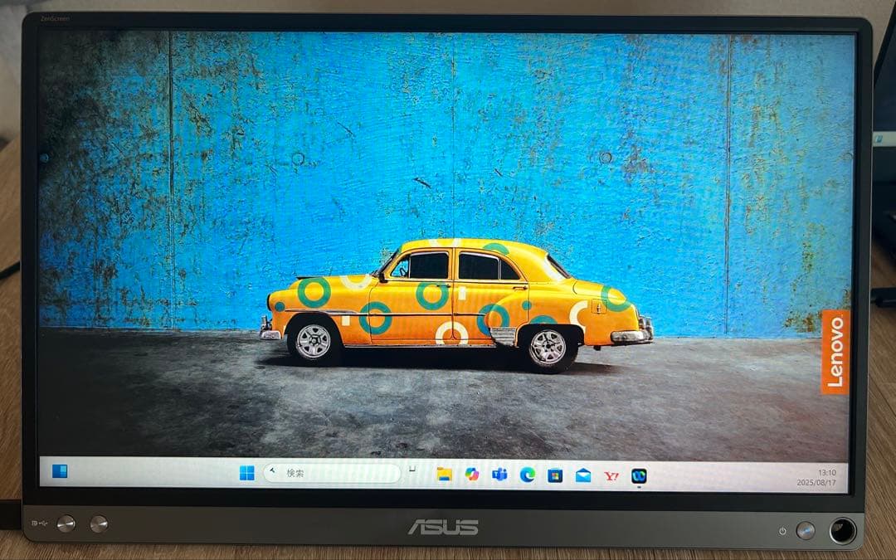Launch the Mail app from the taskbar
Viewport: 896px width, 560px height.
583,475
